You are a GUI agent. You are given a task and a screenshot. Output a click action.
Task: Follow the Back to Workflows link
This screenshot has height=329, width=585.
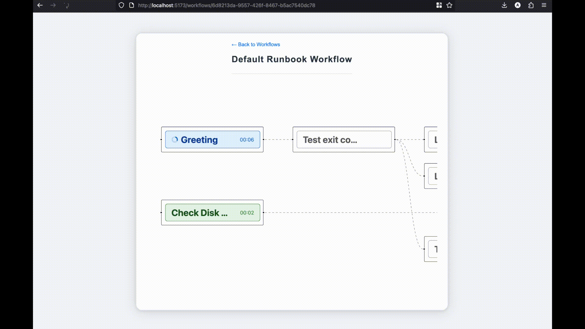pos(256,44)
